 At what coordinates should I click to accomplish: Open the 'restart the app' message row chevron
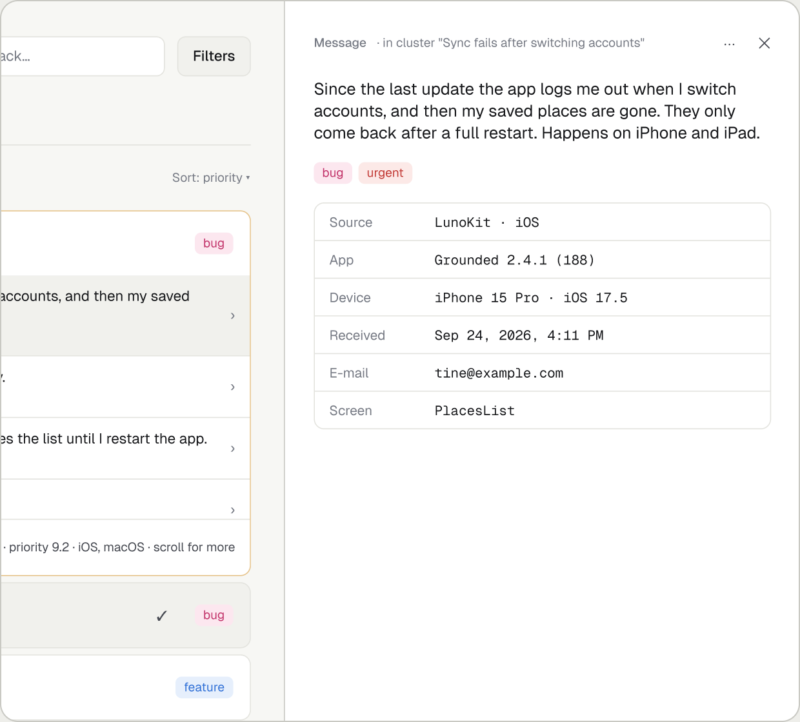tap(233, 449)
